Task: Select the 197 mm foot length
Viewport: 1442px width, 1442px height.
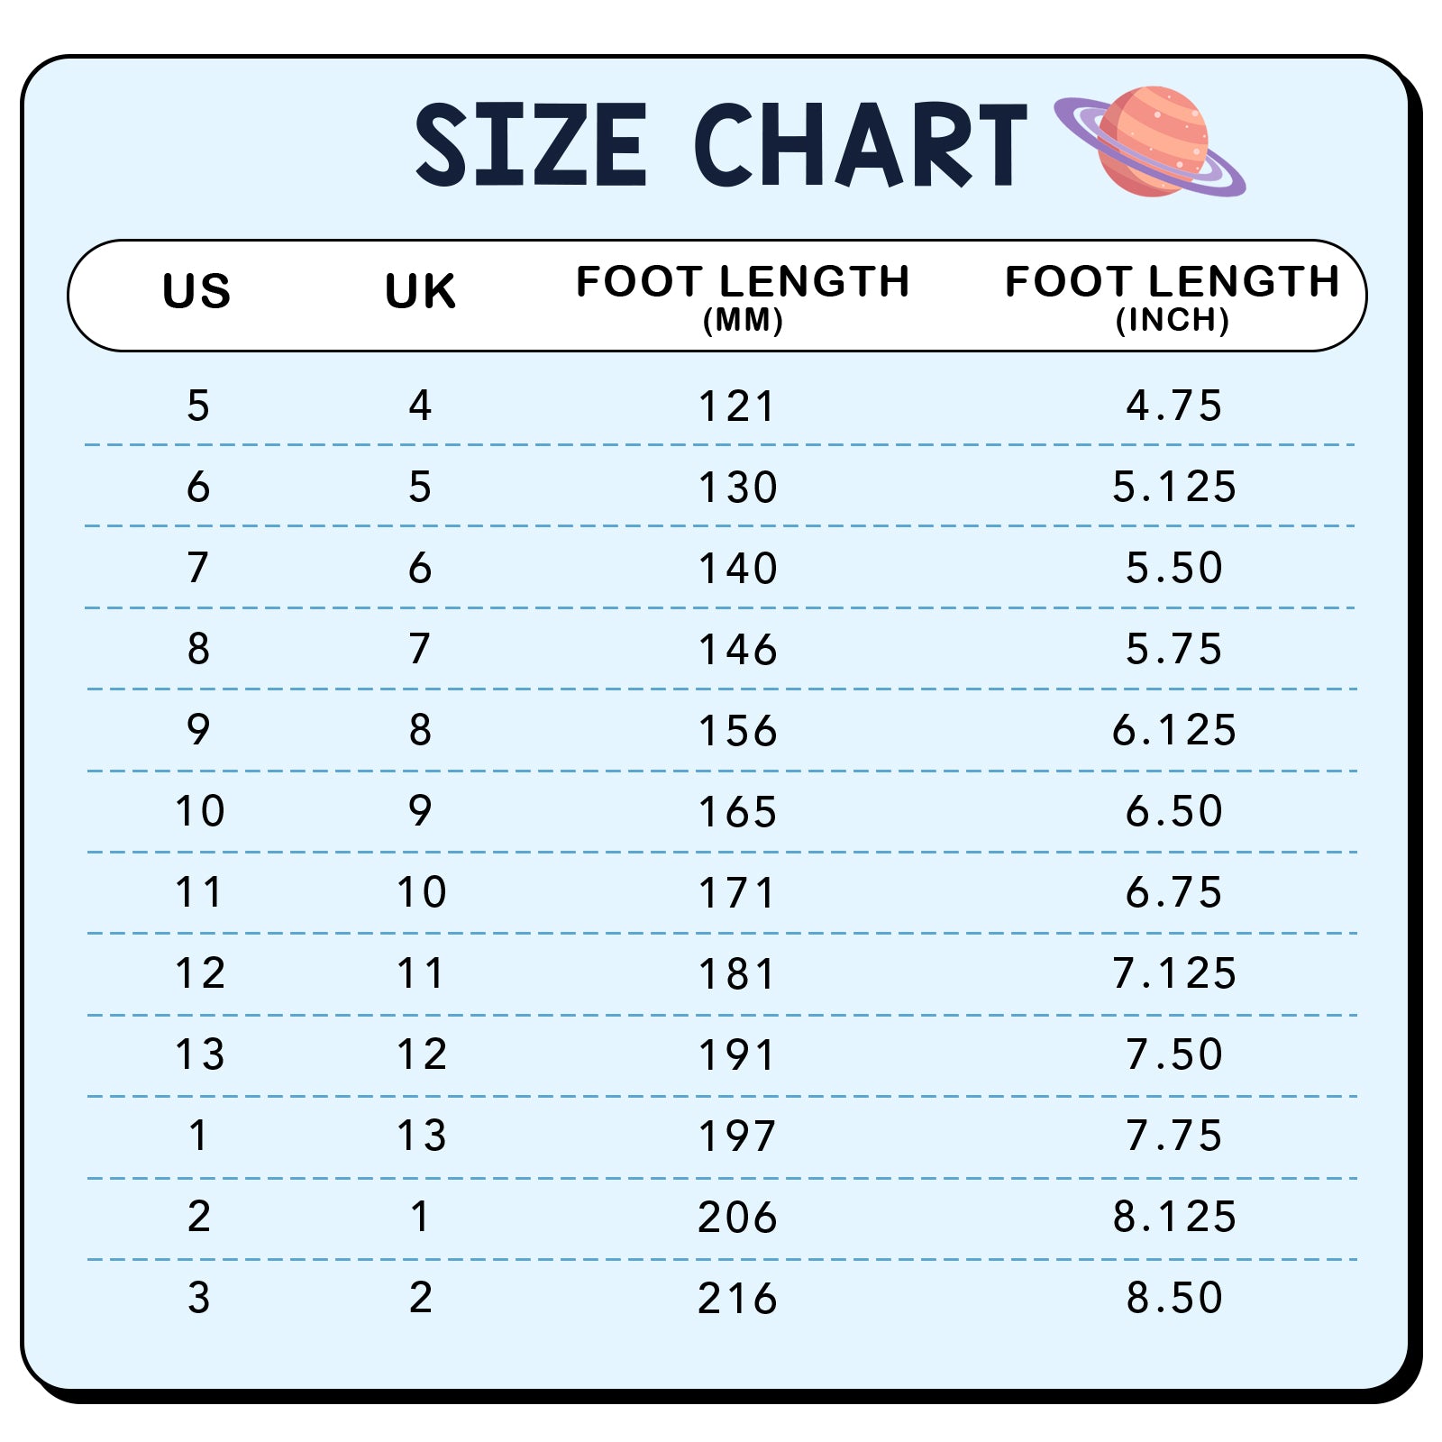Action: click(737, 1136)
